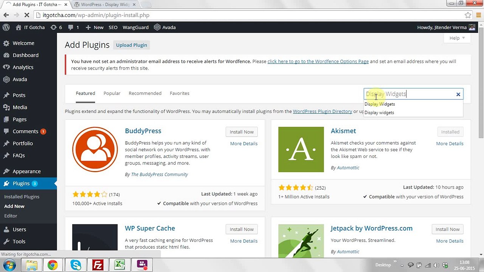Install the BuddyPress plugin now
Viewport: 484px width, 272px height.
coord(242,132)
